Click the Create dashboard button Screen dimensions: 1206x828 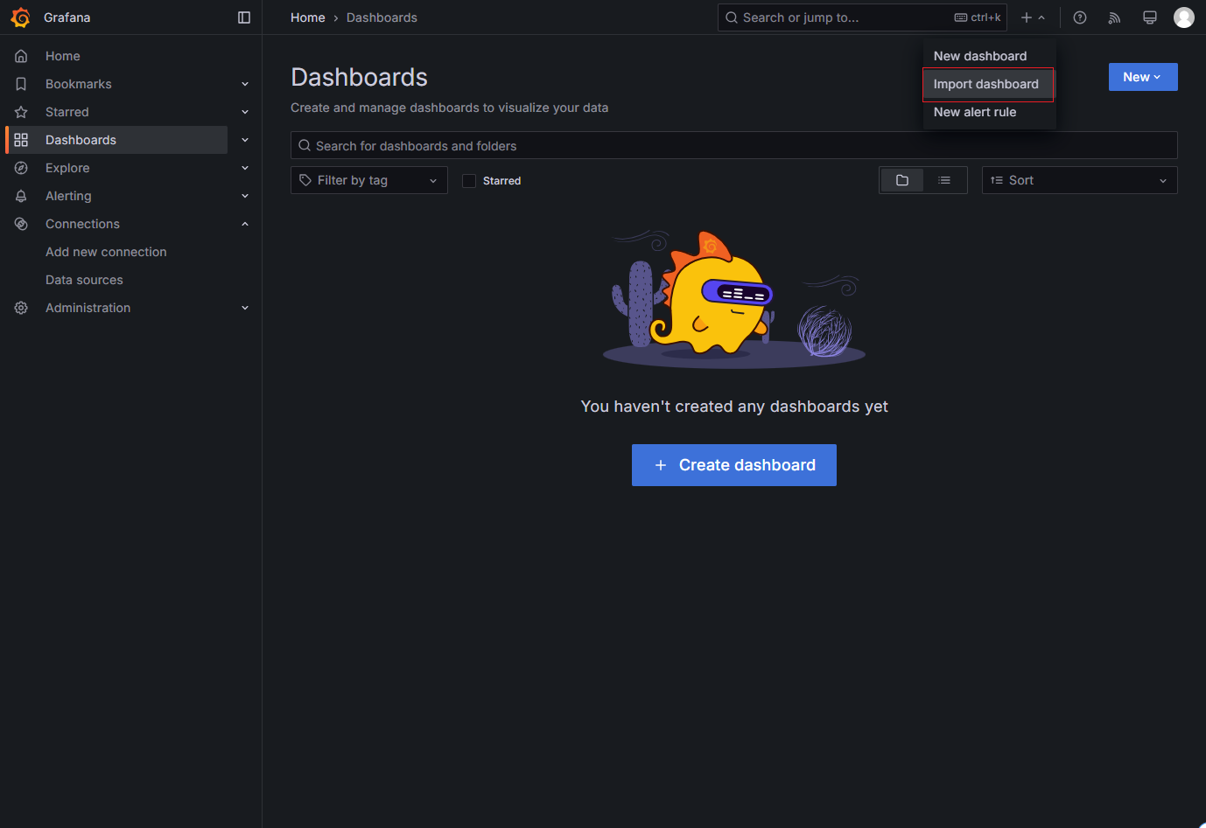click(x=734, y=465)
